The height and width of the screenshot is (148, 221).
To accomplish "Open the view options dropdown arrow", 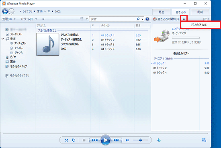I will pos(87,19).
